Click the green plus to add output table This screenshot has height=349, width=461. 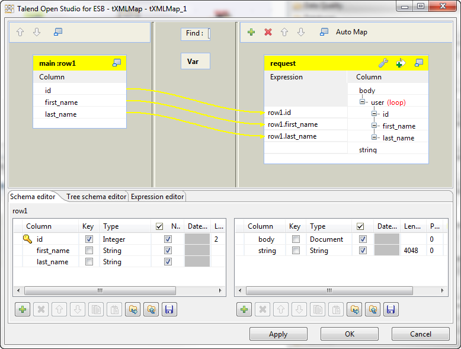click(x=251, y=32)
